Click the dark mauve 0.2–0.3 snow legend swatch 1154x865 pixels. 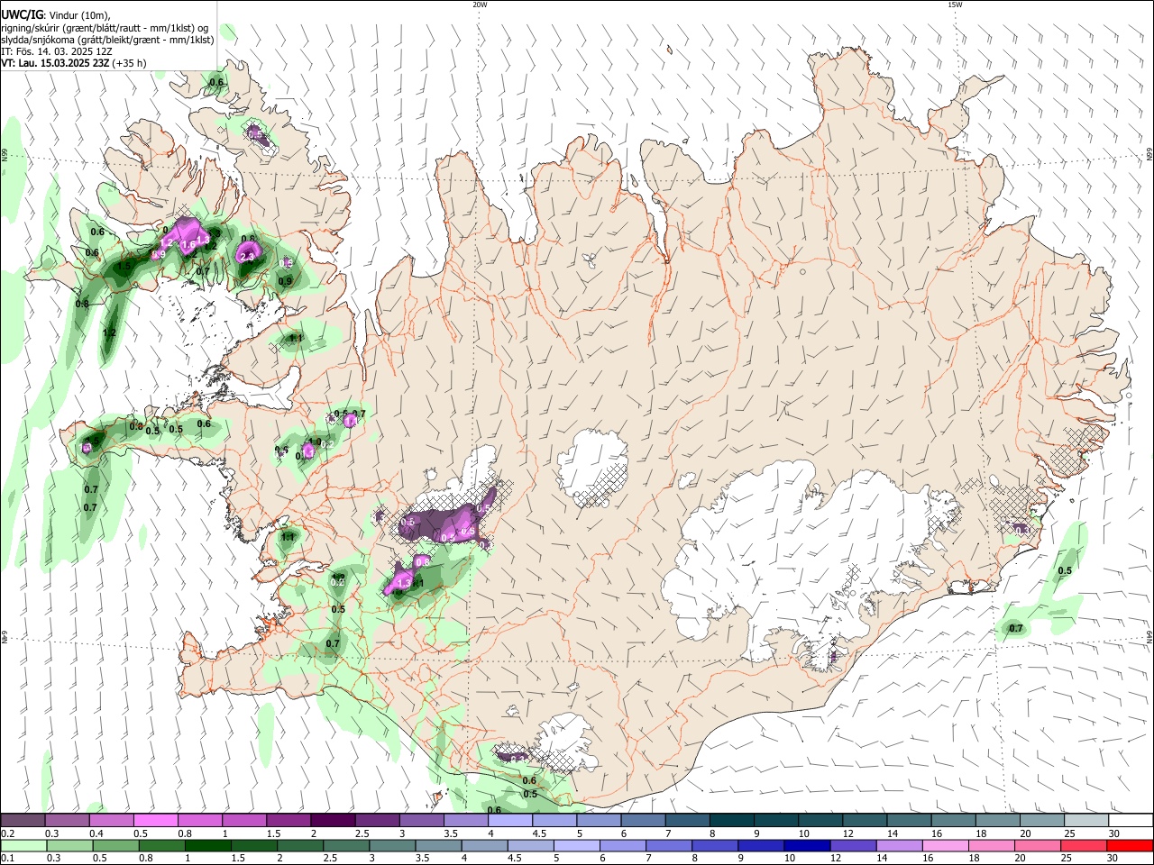[x=23, y=821]
